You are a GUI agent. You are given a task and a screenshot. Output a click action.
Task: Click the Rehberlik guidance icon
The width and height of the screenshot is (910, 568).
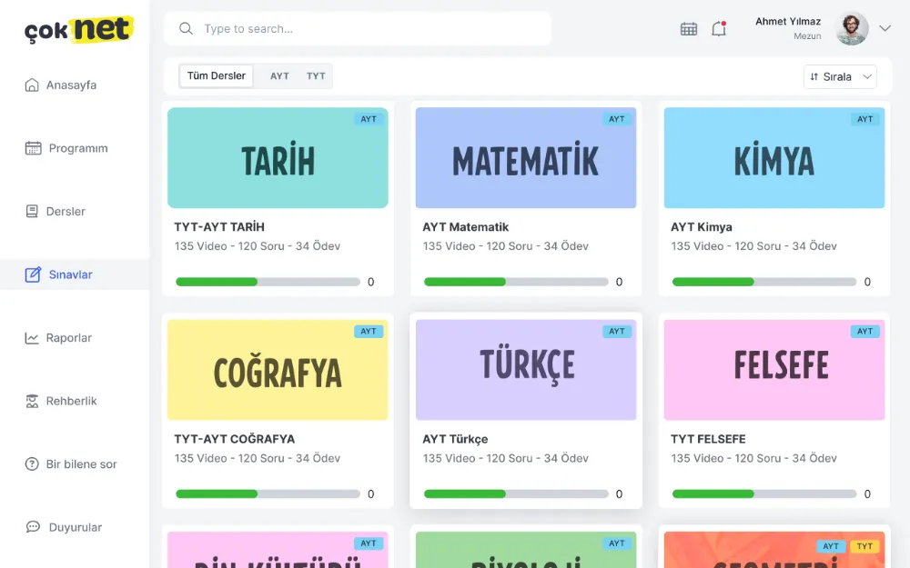[31, 401]
